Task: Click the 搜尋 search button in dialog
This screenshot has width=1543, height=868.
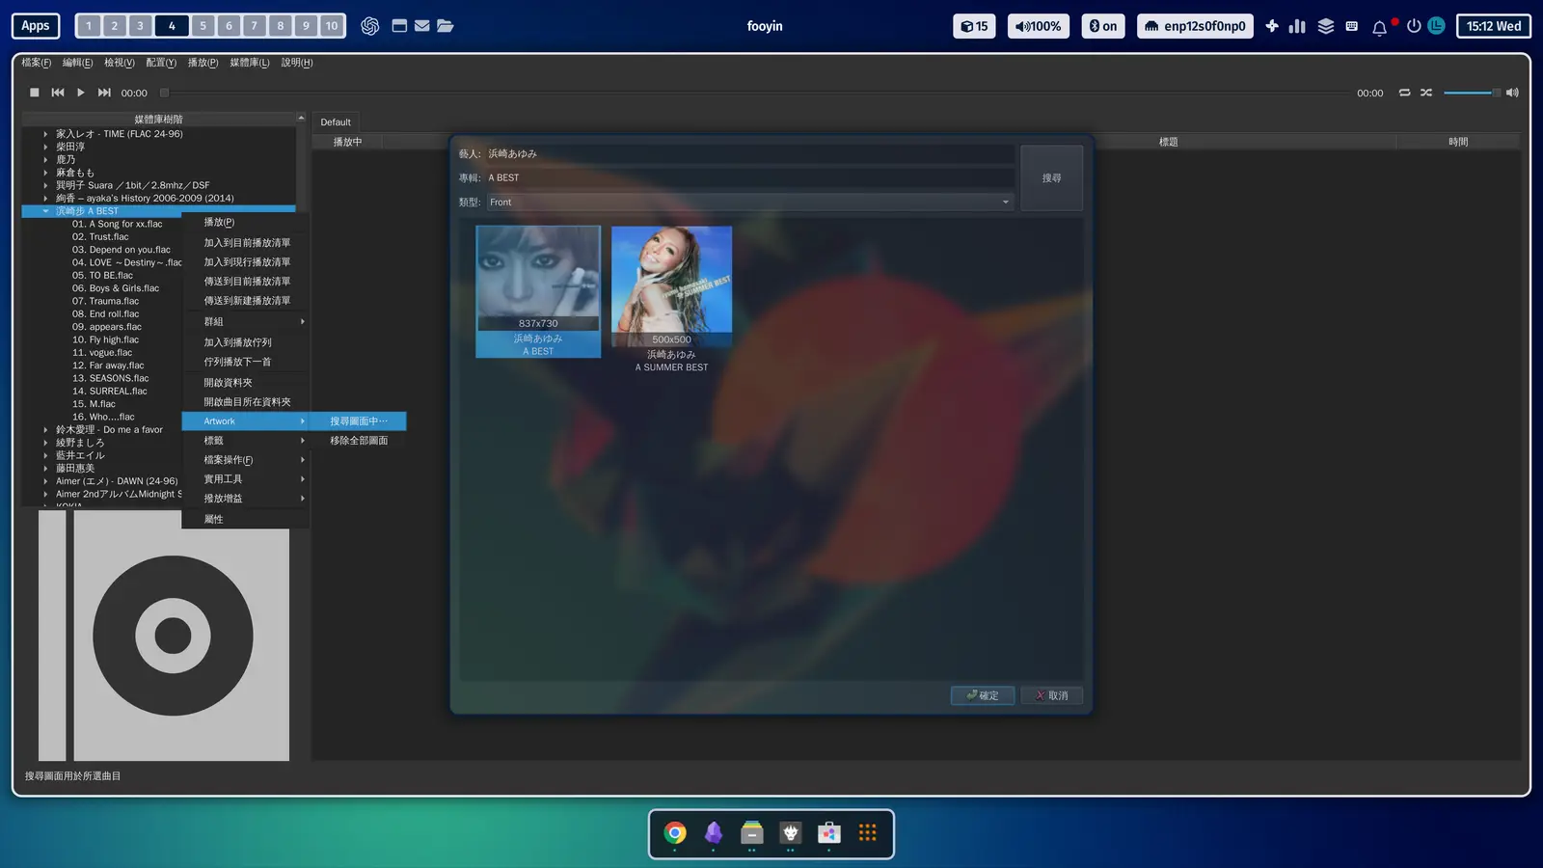Action: 1051,178
